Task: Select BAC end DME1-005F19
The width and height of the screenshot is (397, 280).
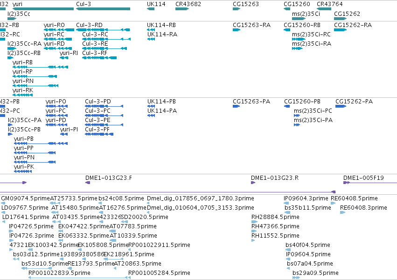Action: (370, 183)
